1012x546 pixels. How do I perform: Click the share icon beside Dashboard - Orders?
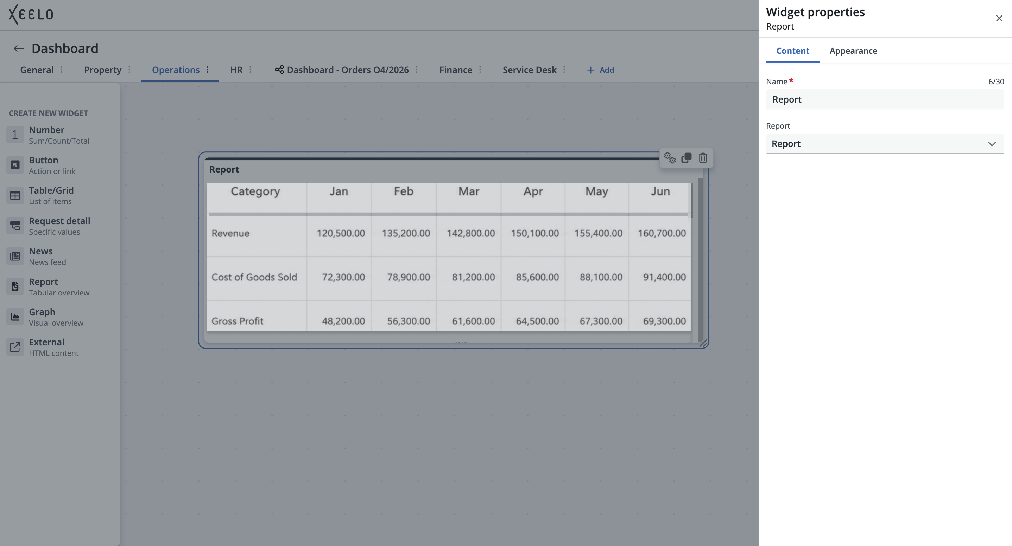click(279, 70)
